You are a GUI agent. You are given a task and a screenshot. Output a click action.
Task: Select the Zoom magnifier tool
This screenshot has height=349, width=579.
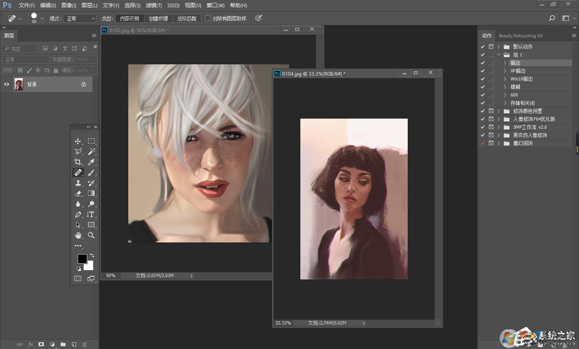[x=91, y=235]
